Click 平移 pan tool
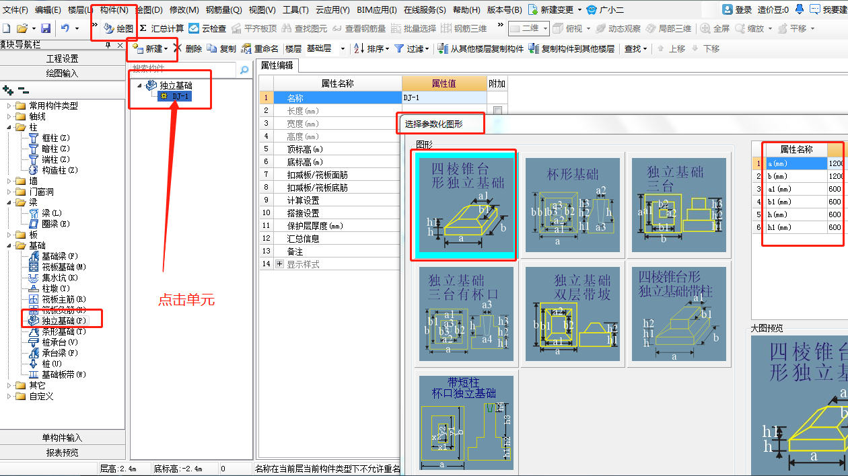Screen dimensions: 848x476 (796, 29)
